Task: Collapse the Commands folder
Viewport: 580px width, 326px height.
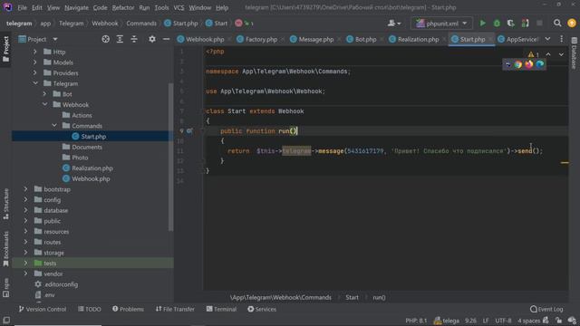Action: tap(54, 126)
